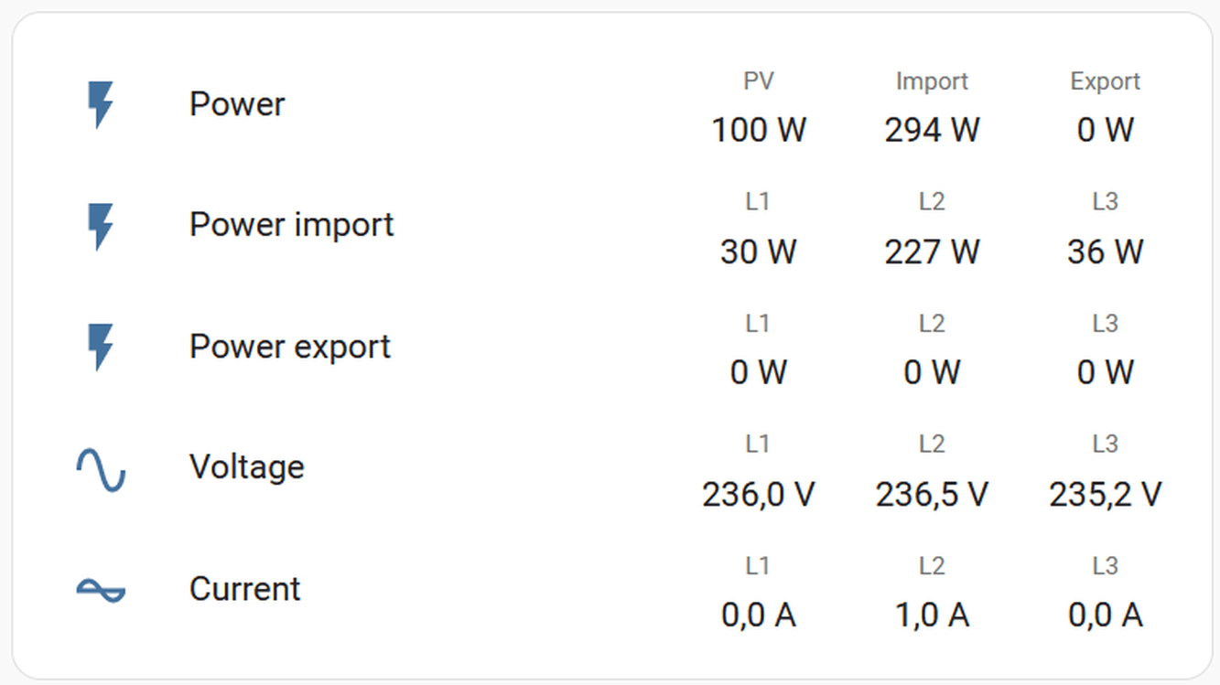The width and height of the screenshot is (1220, 685).
Task: Open the Power import row label
Action: click(x=291, y=225)
